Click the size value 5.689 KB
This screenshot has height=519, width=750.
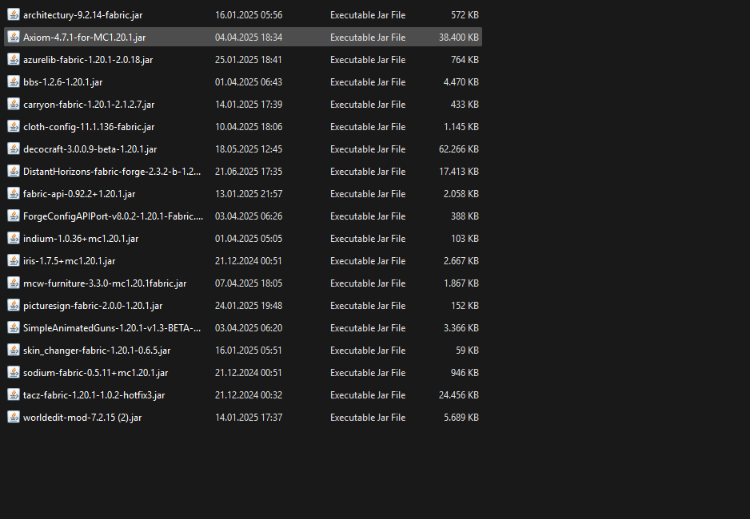click(461, 418)
